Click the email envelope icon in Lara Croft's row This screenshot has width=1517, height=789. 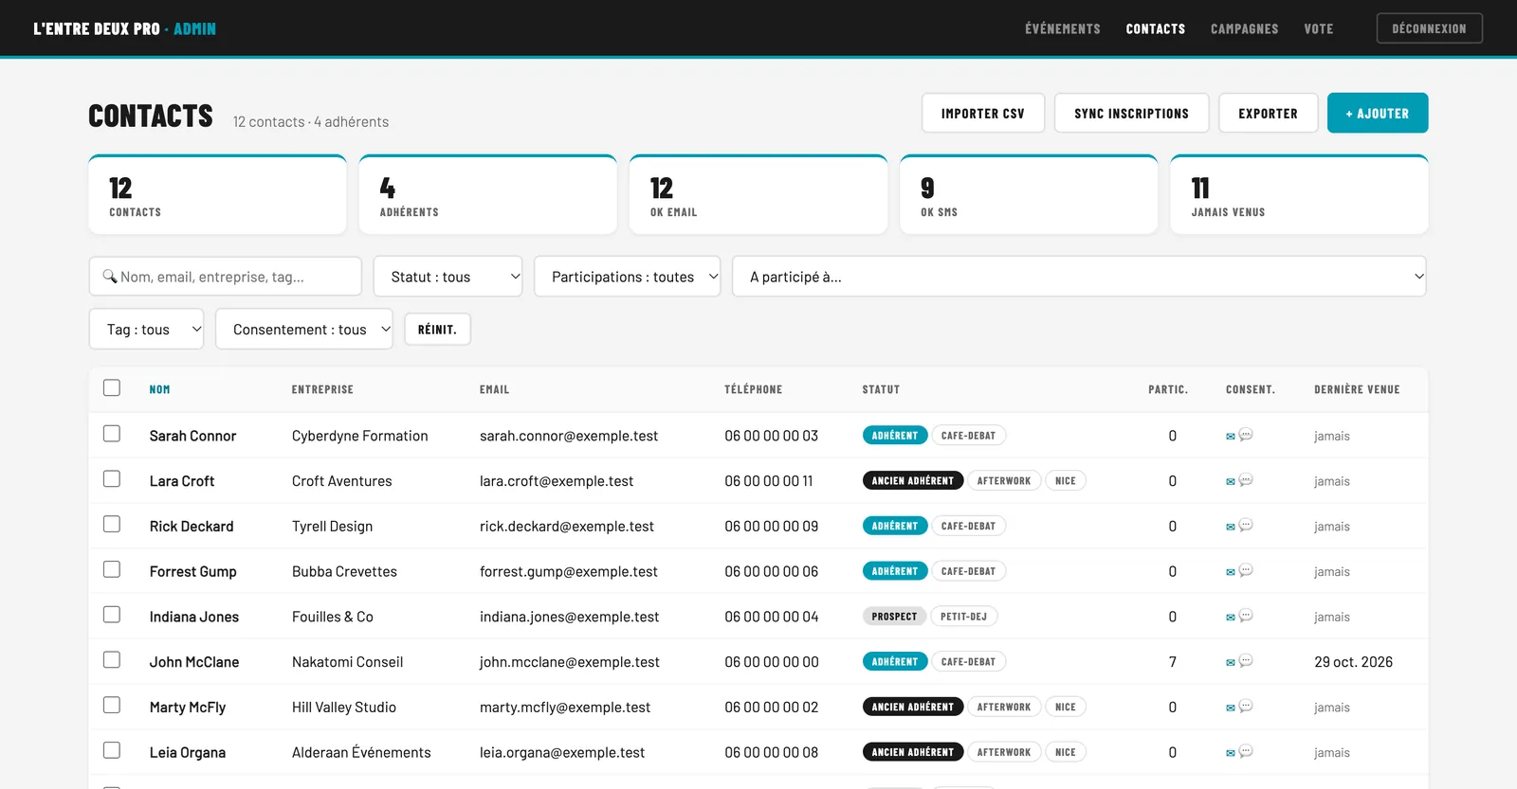(1231, 482)
